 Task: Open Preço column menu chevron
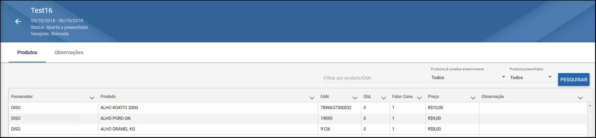point(473,98)
